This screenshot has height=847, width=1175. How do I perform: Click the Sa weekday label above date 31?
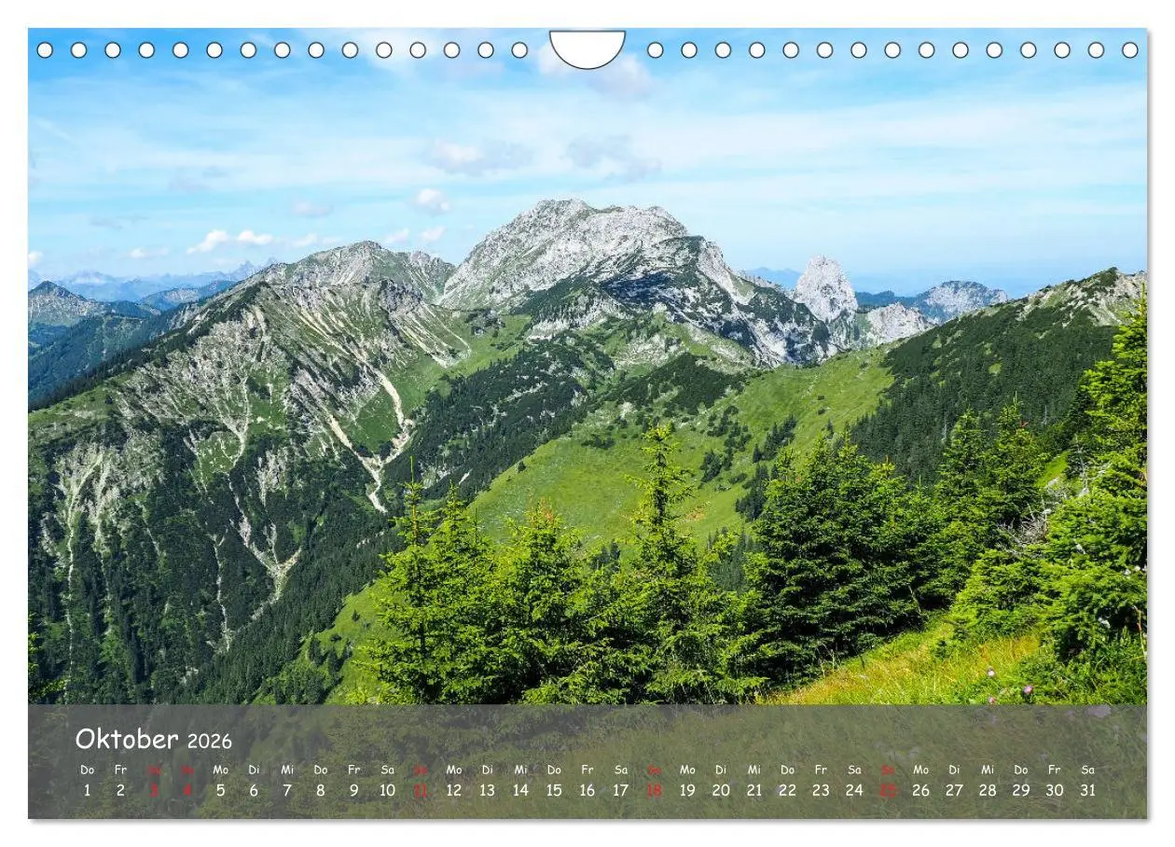[1087, 771]
